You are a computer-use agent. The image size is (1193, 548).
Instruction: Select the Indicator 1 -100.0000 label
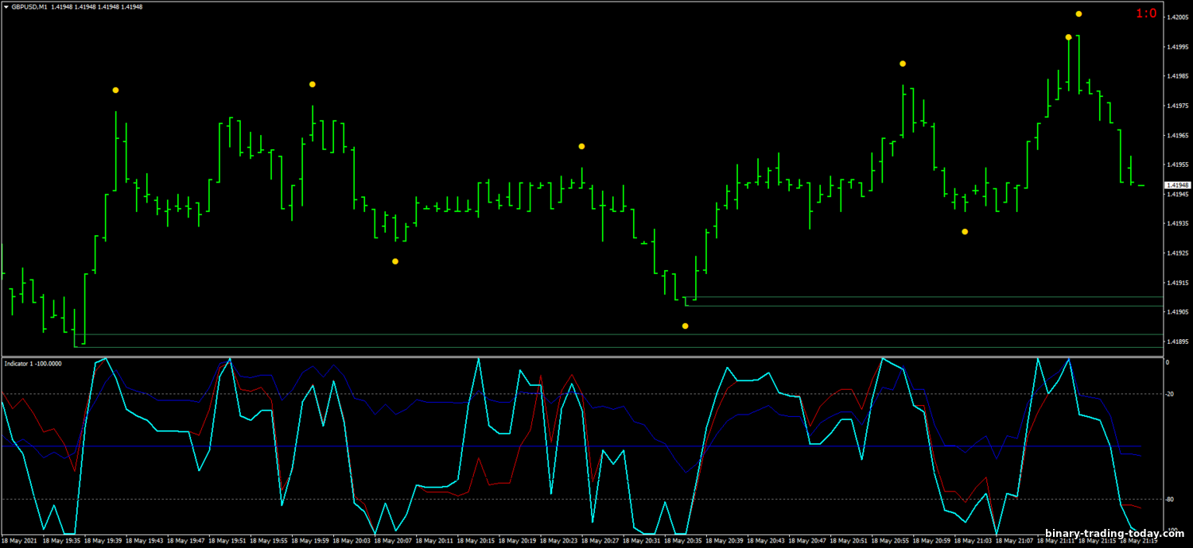point(33,363)
